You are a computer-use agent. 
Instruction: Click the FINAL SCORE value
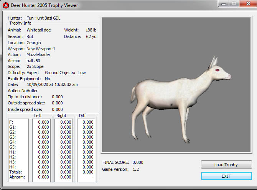coord(138,162)
